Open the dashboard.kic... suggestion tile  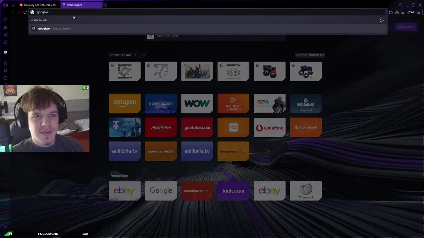pos(197,191)
